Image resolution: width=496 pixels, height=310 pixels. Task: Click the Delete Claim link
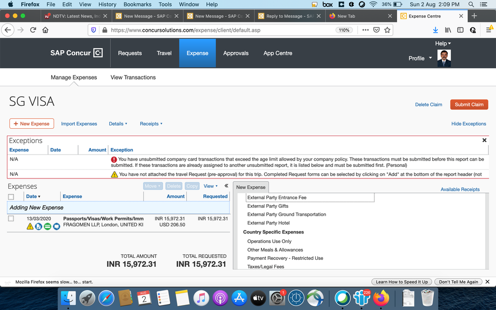click(x=428, y=104)
